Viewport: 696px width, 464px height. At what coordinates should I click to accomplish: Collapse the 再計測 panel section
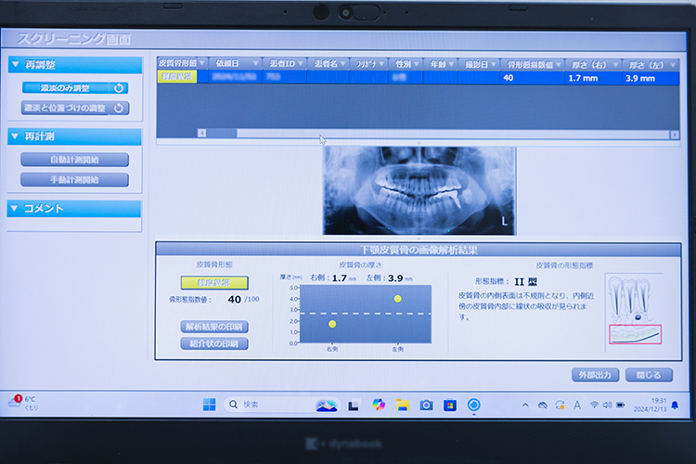click(15, 137)
